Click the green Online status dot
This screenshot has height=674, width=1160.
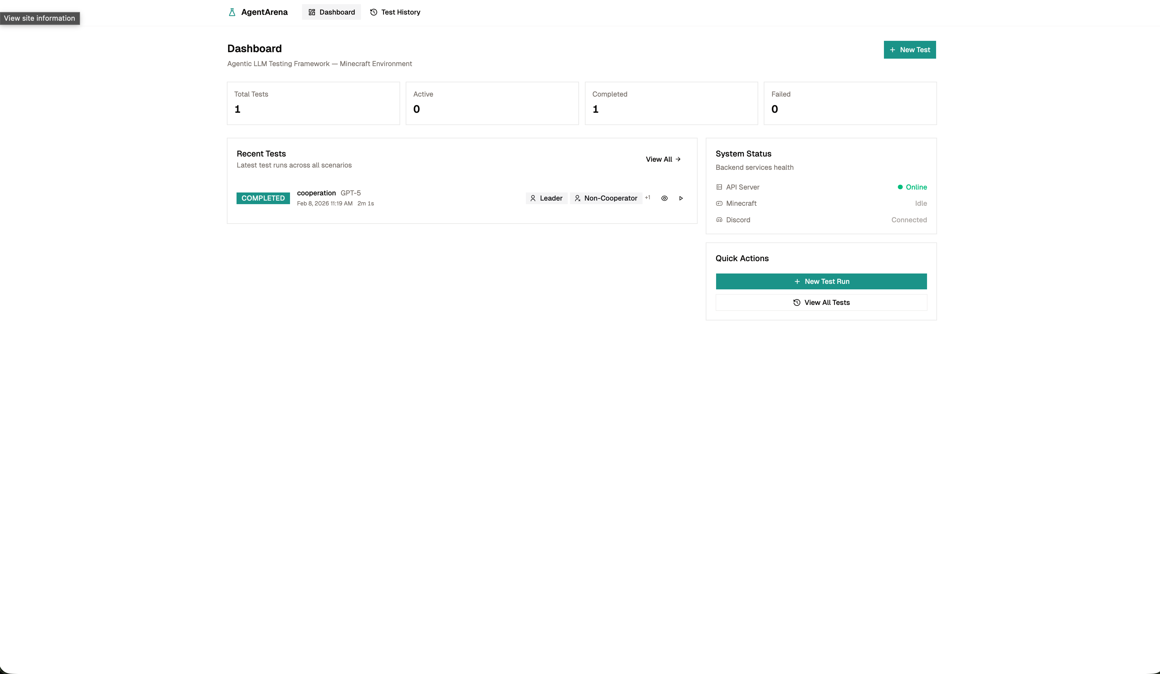pos(900,187)
